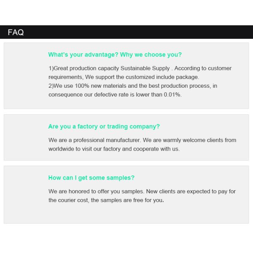Image resolution: width=253 pixels, height=253 pixels.
Task: Click the FAQ title text
Action: coord(16,32)
